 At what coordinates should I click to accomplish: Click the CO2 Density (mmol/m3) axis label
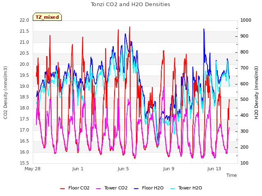(5, 93)
